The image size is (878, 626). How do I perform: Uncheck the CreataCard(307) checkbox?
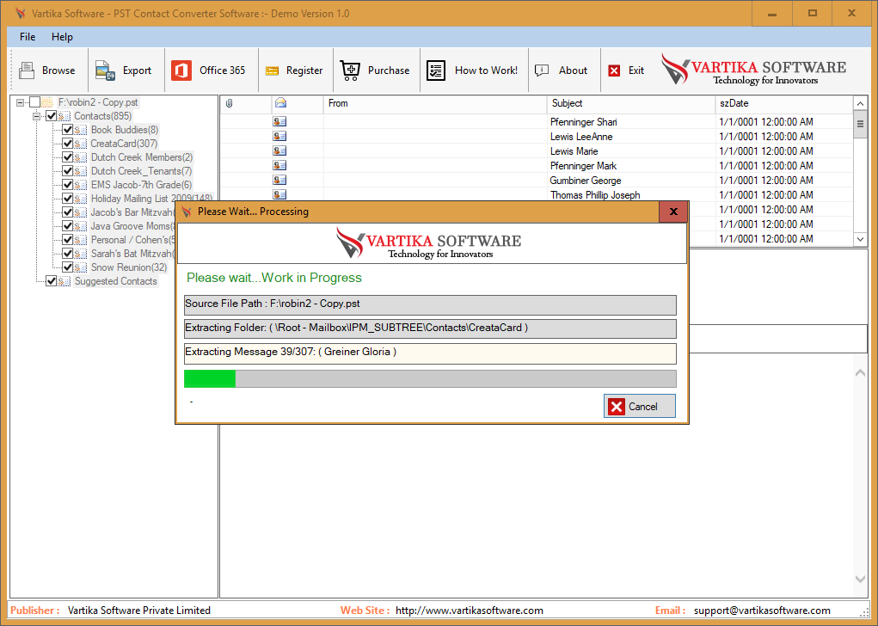click(68, 144)
